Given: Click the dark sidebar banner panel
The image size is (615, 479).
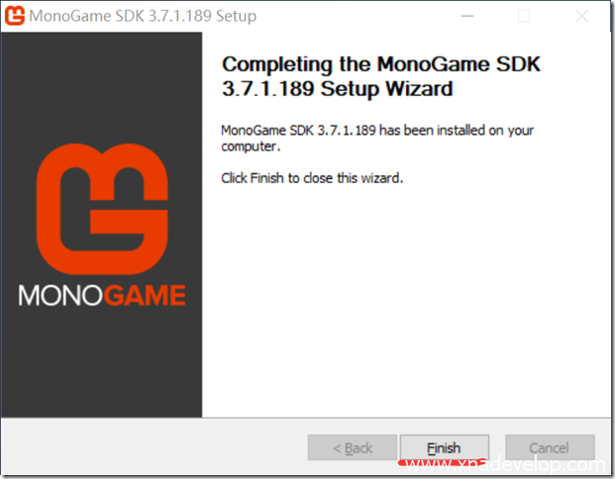Looking at the screenshot, I should pyautogui.click(x=102, y=225).
